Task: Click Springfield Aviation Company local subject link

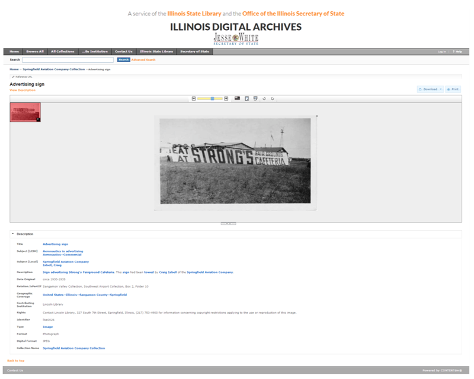Action: [66, 261]
